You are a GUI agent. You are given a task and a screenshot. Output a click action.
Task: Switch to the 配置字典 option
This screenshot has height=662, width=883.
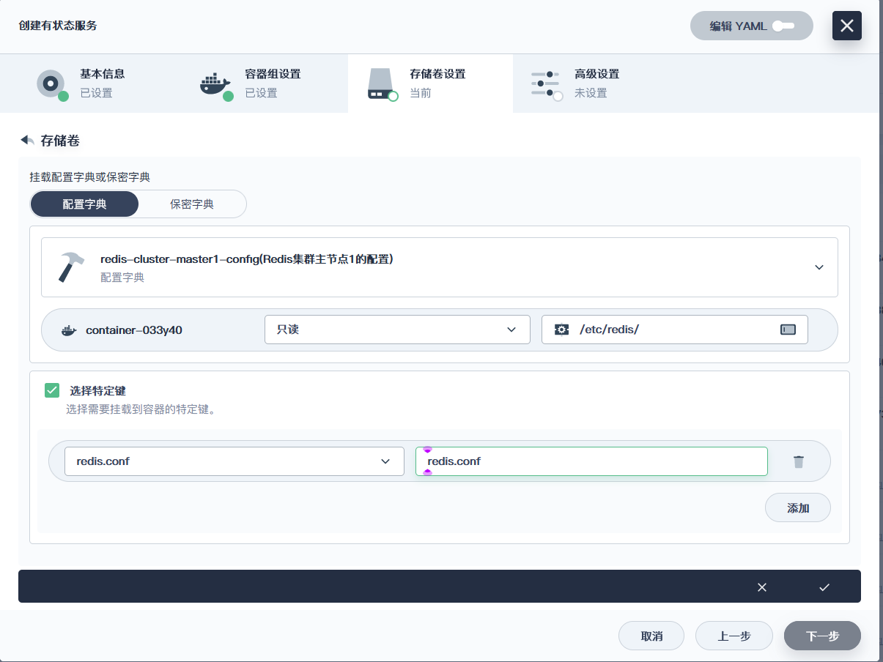[x=84, y=204]
